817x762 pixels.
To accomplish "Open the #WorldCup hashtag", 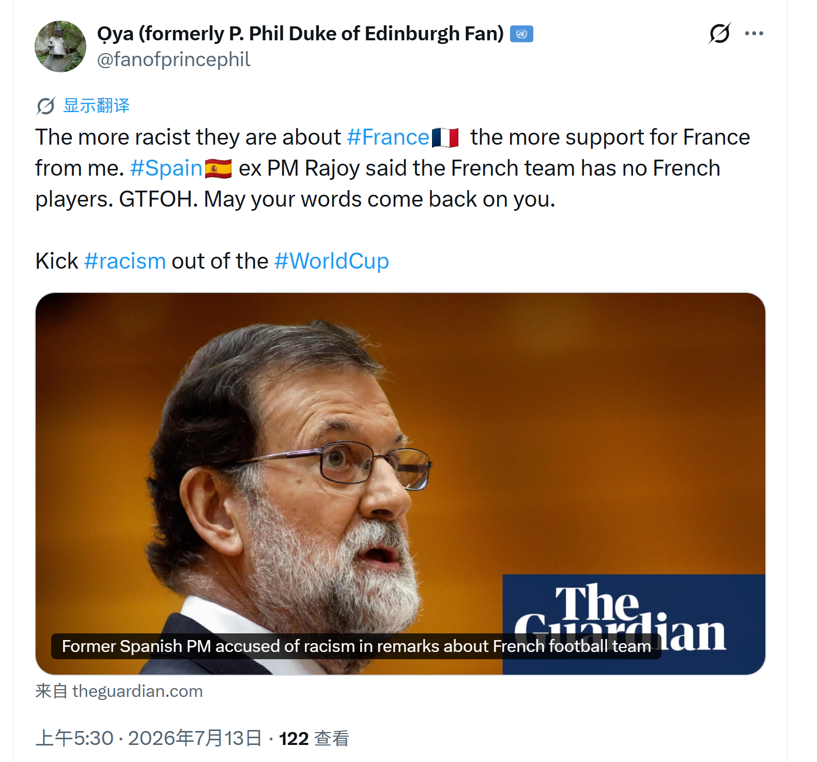I will click(x=331, y=261).
